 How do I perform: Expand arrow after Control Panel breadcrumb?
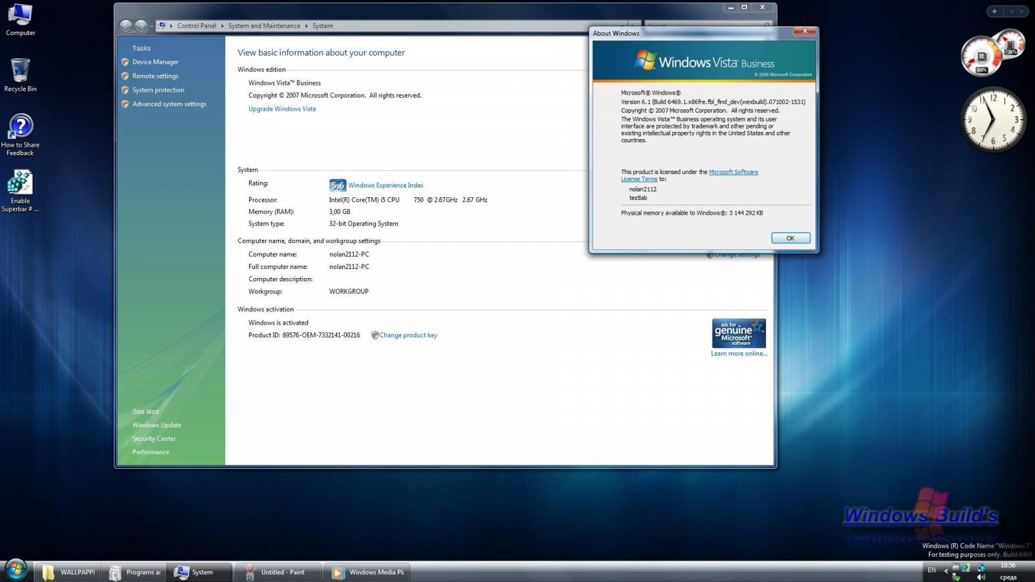[223, 26]
